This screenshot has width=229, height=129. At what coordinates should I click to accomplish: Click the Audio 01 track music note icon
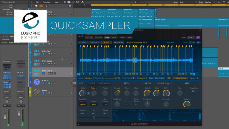pos(37,82)
